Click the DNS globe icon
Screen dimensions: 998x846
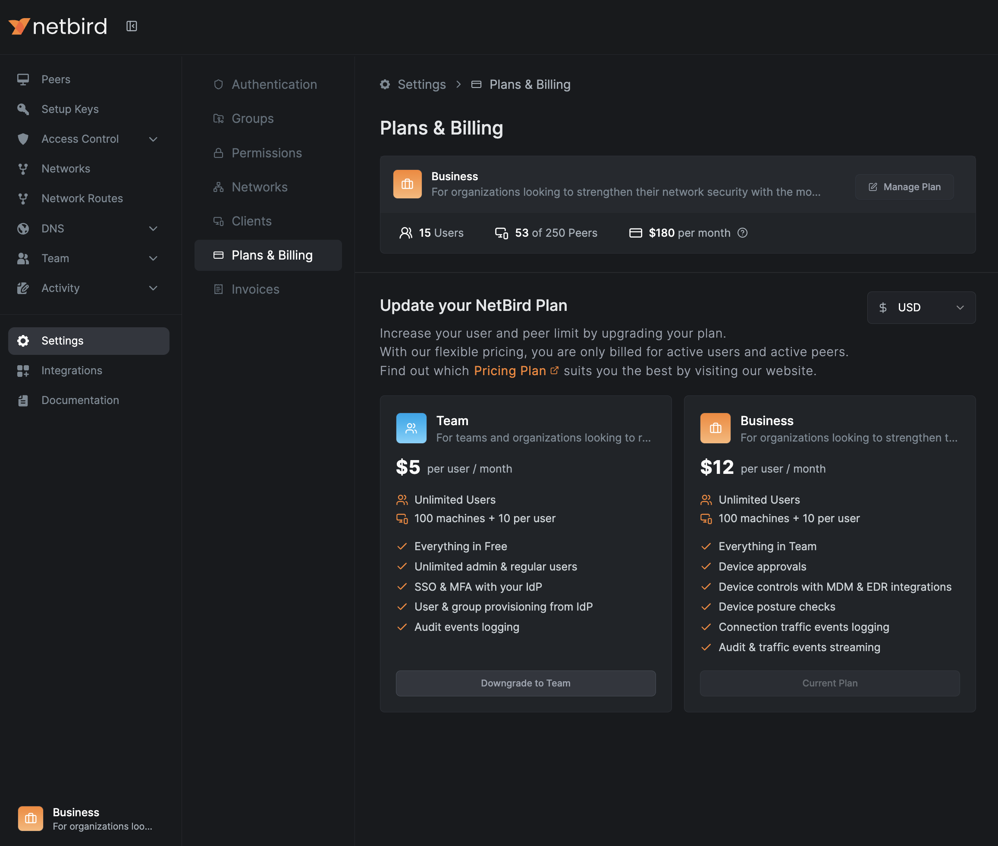coord(23,228)
